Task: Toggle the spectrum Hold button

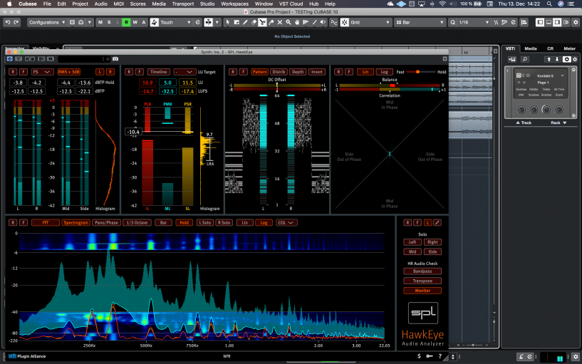Action: pos(184,223)
